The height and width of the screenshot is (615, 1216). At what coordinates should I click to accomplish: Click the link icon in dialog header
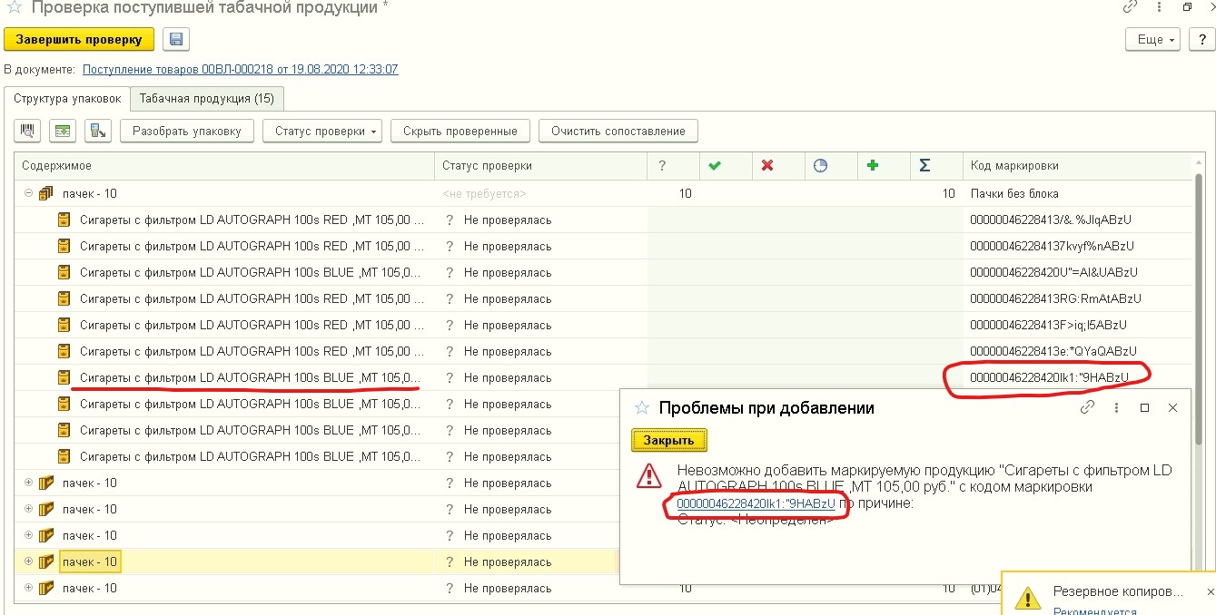point(1087,408)
